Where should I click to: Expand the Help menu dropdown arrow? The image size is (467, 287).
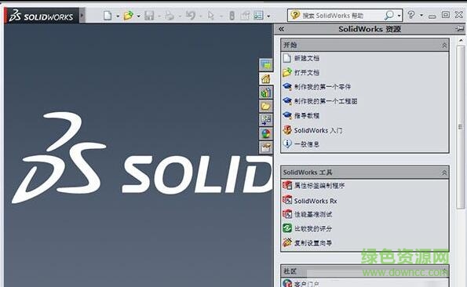point(421,15)
